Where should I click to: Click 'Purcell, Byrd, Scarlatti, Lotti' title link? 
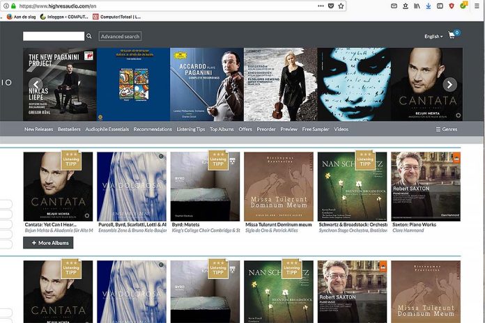pyautogui.click(x=132, y=225)
